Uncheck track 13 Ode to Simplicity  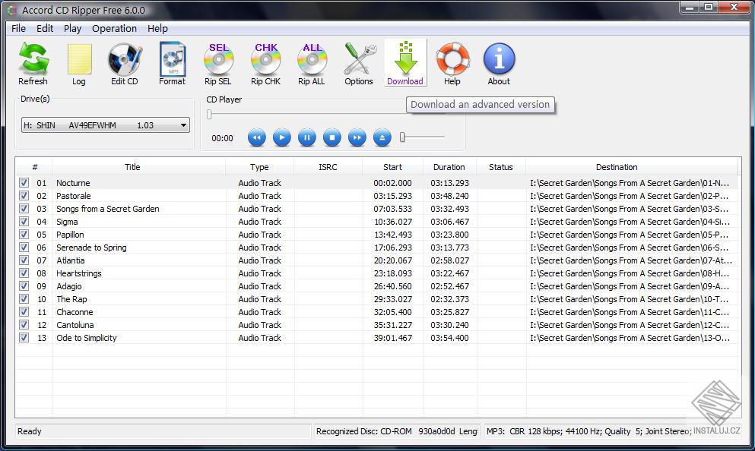(x=24, y=338)
